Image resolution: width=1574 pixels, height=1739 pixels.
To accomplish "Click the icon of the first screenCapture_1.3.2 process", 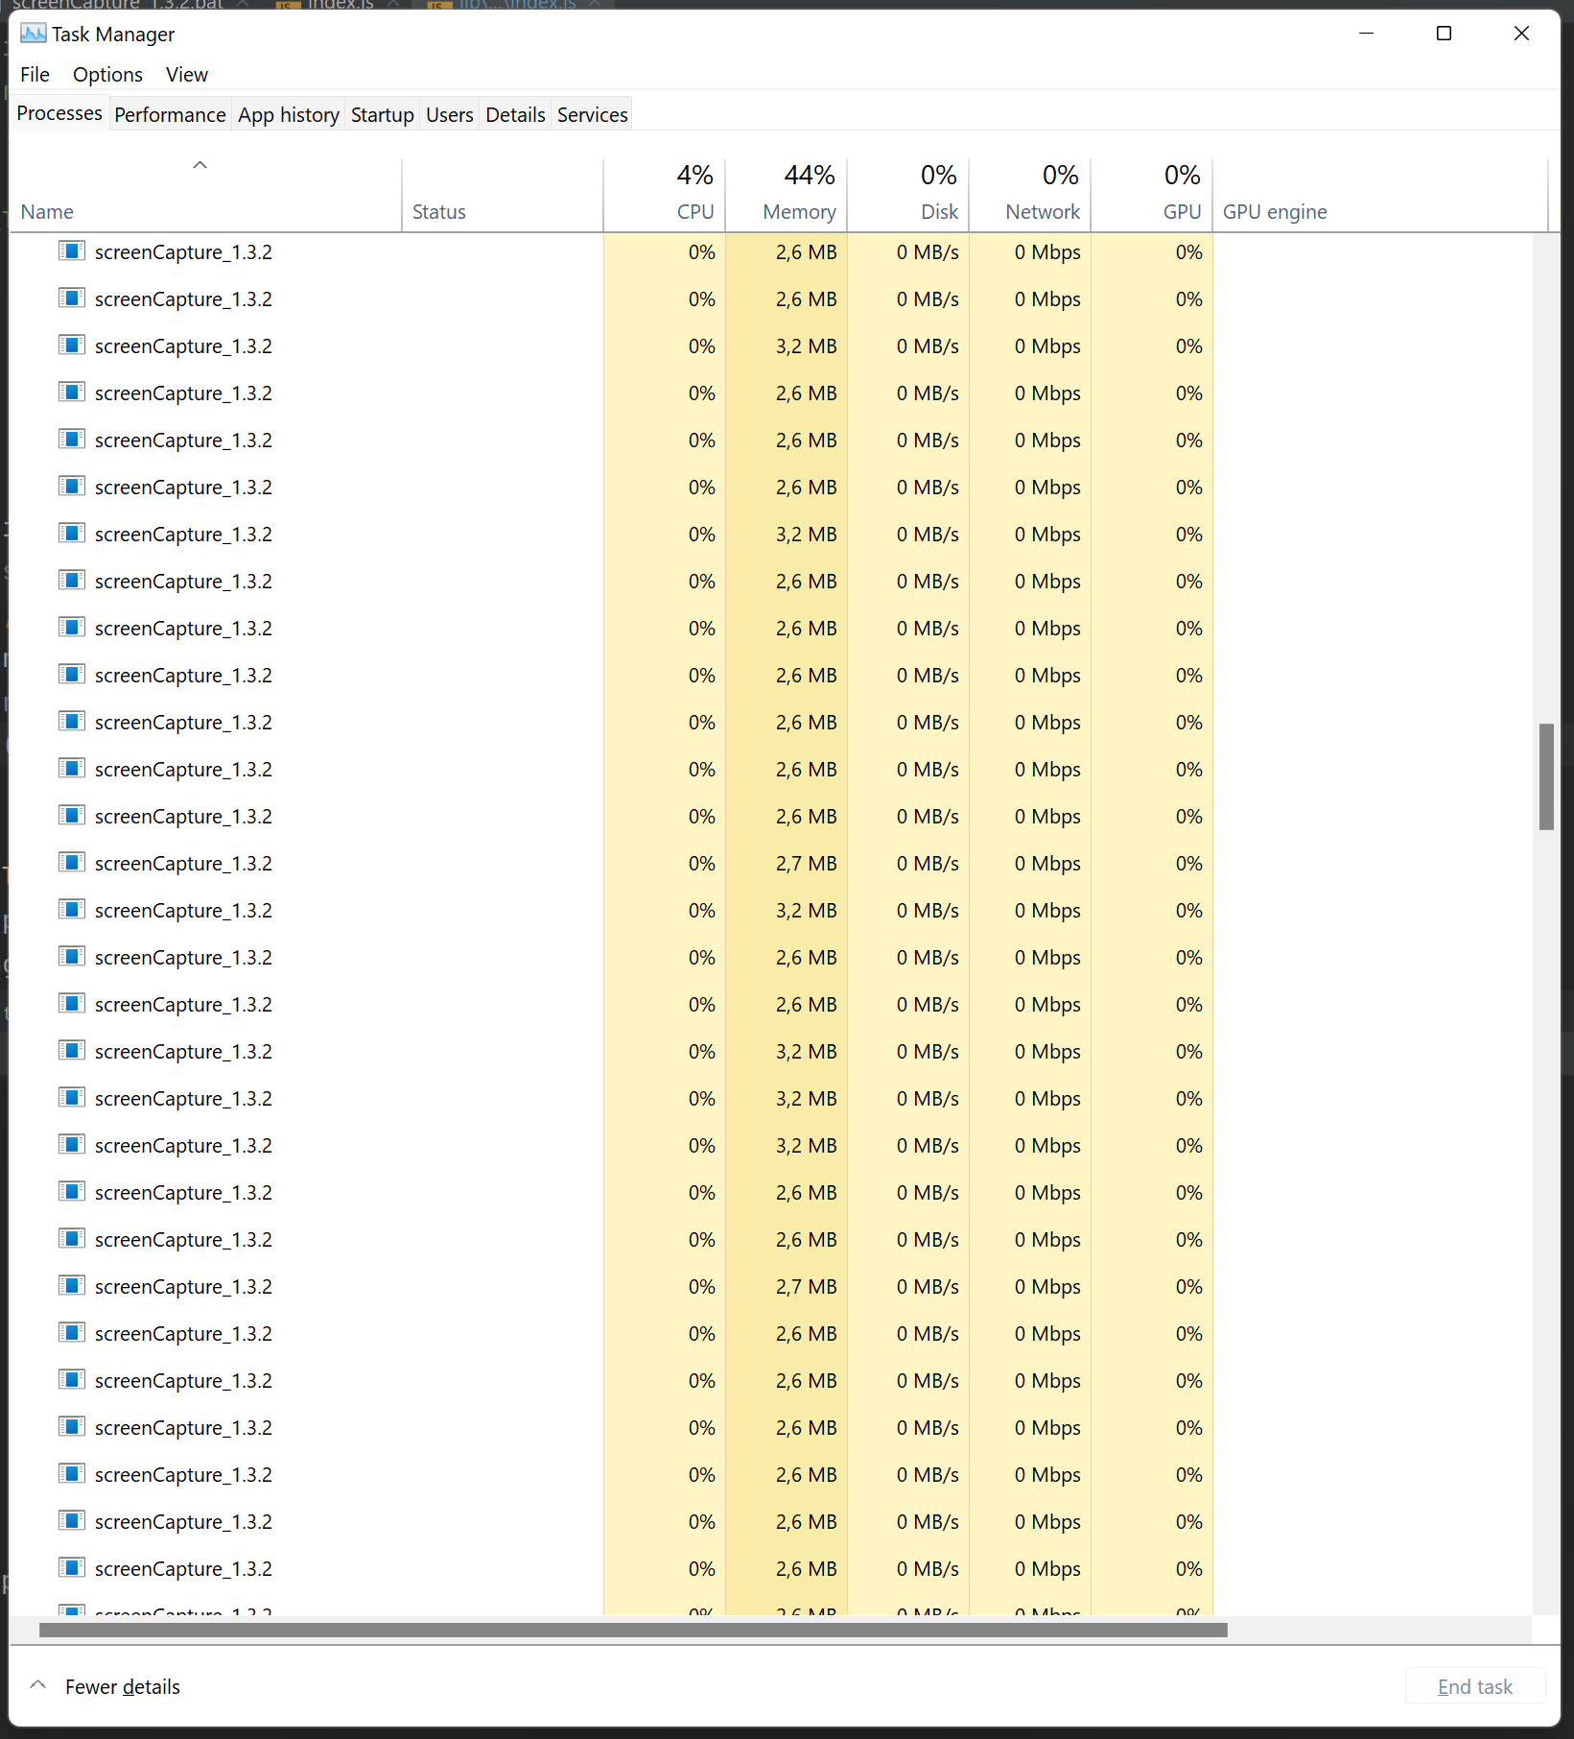I will [72, 251].
